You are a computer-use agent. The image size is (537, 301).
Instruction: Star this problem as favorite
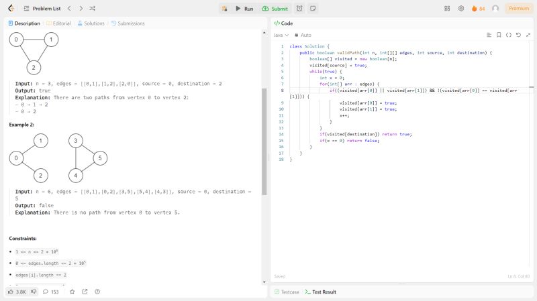tap(72, 292)
